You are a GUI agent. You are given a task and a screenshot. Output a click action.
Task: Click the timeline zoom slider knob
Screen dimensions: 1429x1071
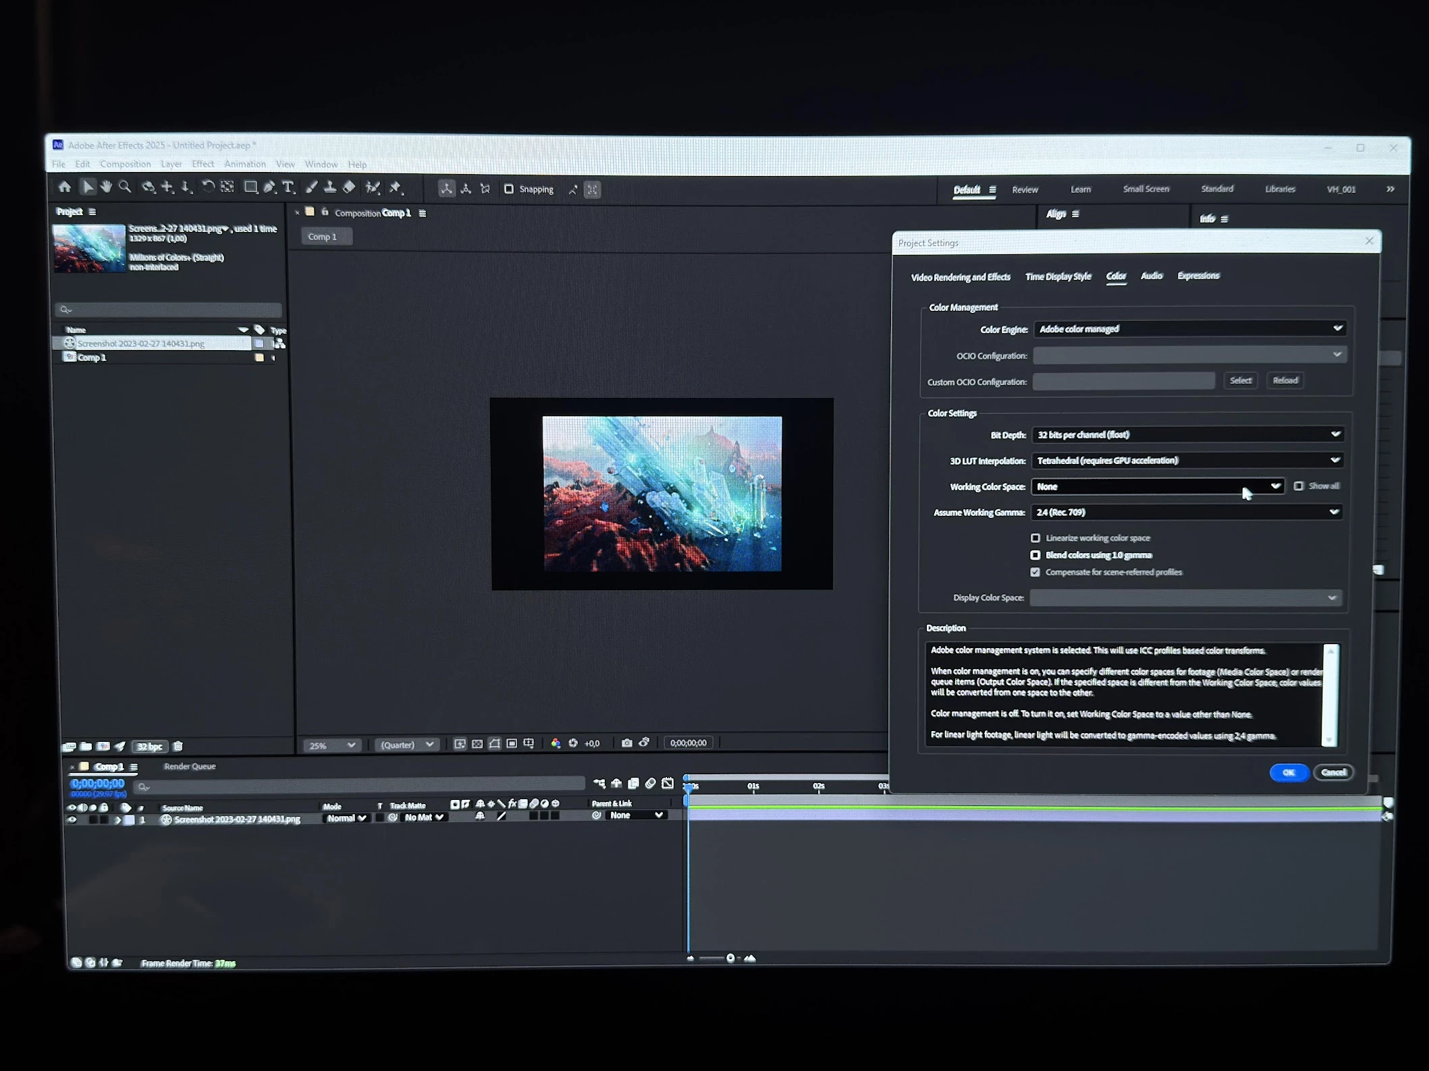(x=730, y=958)
